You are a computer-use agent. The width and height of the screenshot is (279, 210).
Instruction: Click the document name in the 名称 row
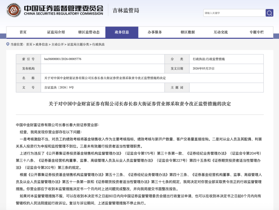[x=105, y=78]
